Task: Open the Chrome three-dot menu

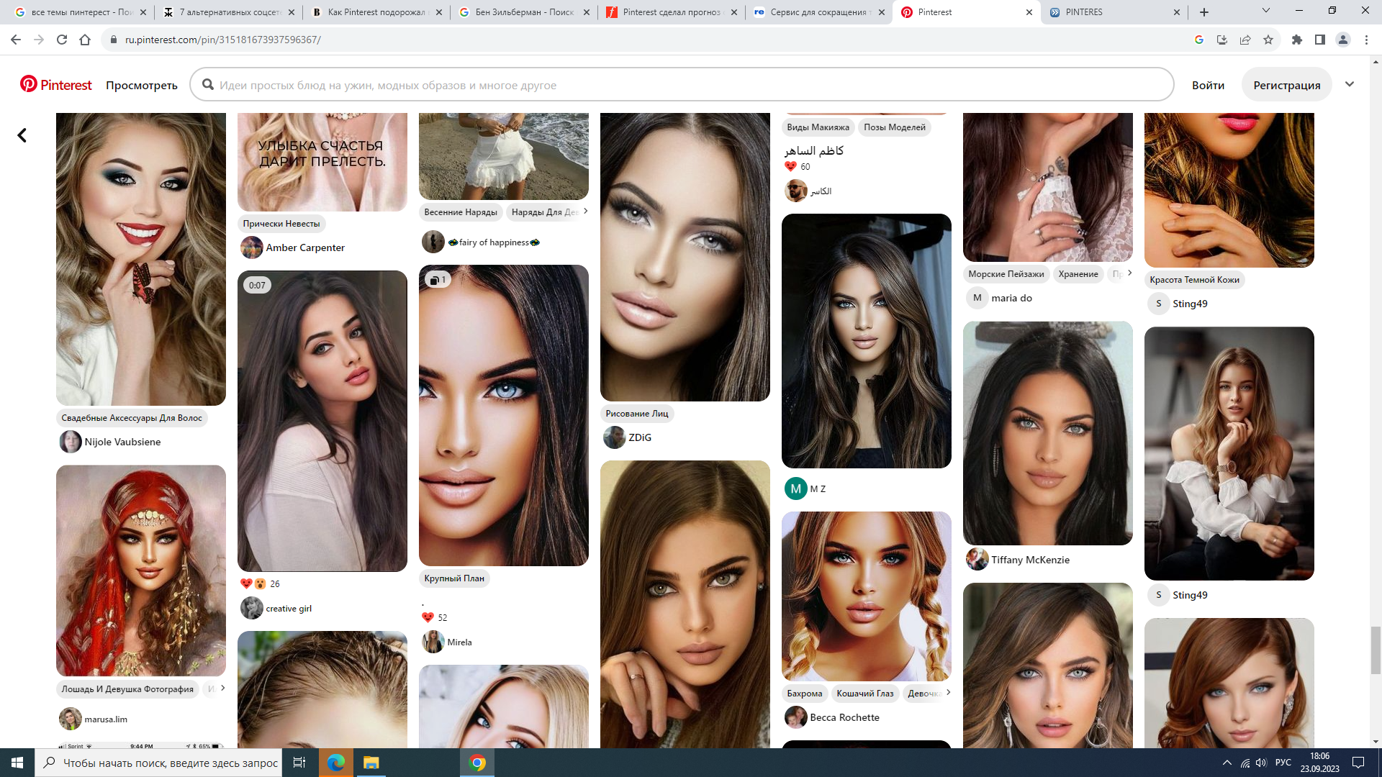Action: [x=1366, y=40]
